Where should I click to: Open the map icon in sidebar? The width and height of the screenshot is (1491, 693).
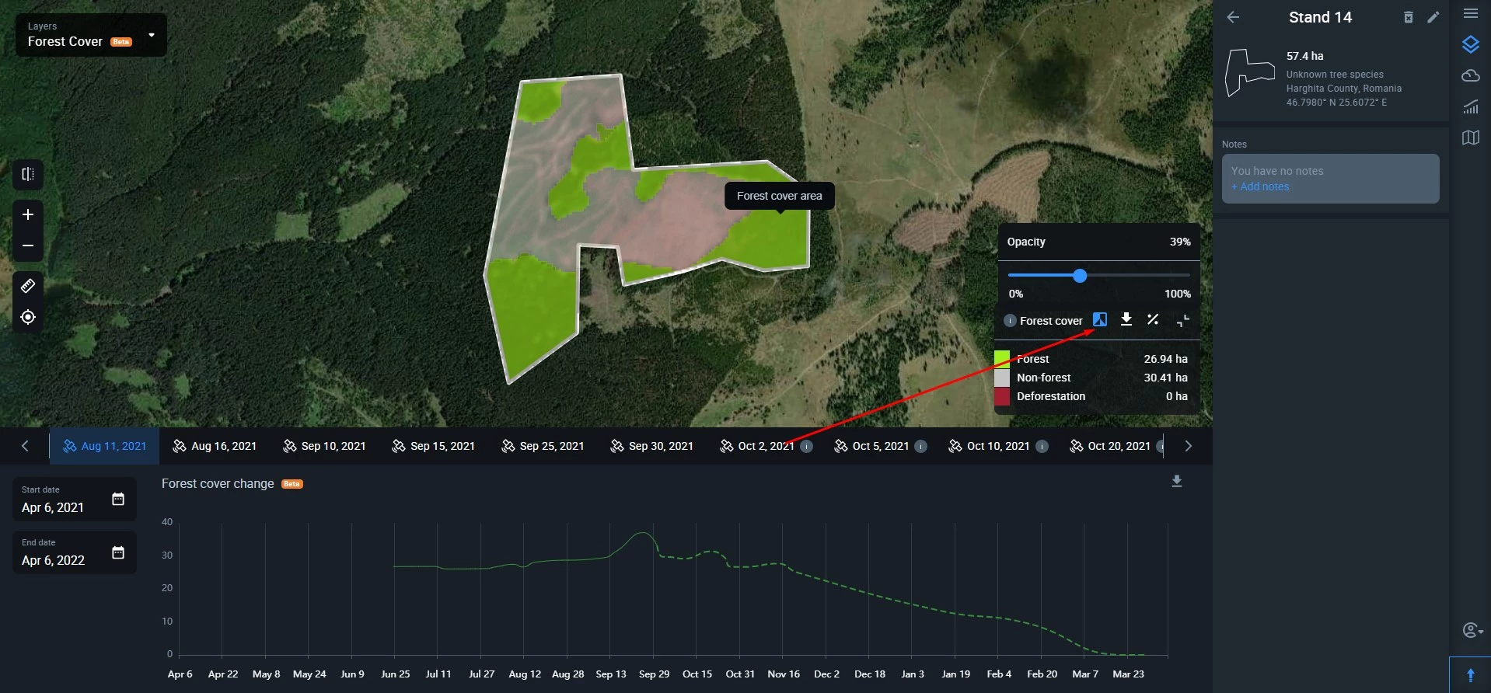coord(1470,138)
